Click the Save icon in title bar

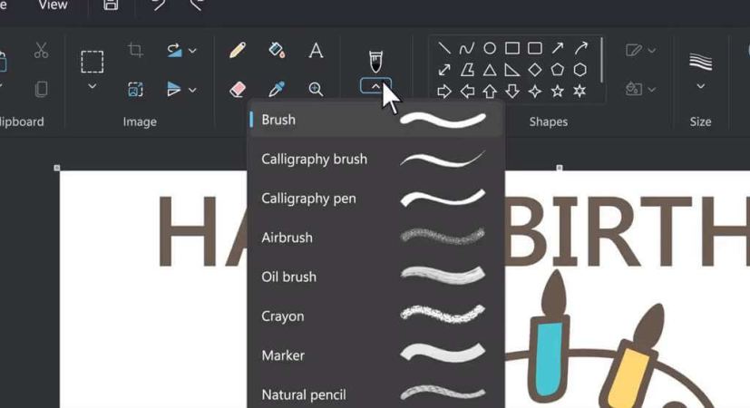pyautogui.click(x=111, y=5)
